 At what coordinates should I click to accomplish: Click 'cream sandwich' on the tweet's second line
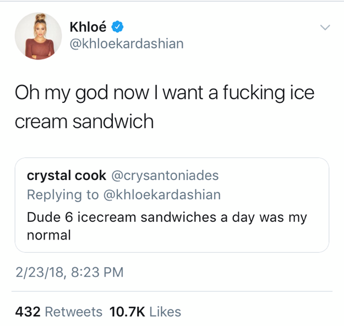pyautogui.click(x=84, y=121)
